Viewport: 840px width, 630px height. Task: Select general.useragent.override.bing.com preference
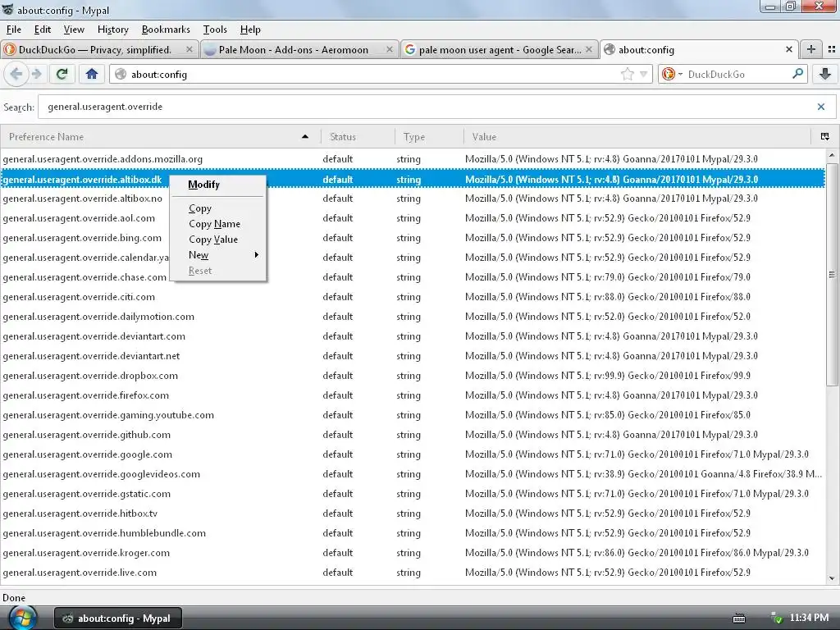click(413, 238)
